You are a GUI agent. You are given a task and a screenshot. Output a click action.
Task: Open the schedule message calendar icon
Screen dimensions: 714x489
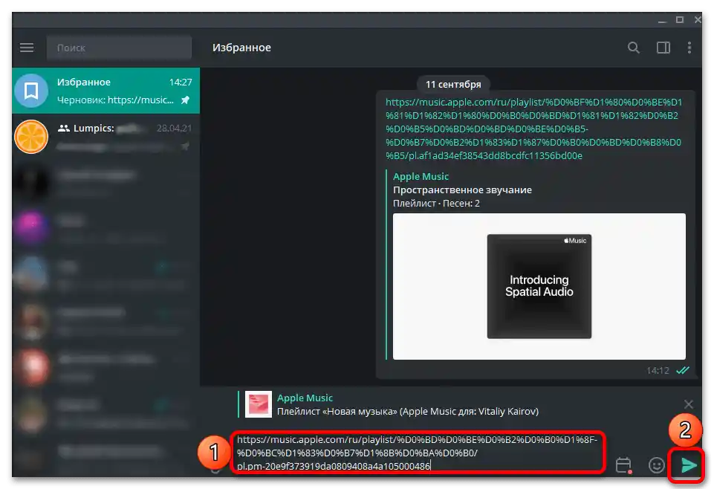click(623, 465)
